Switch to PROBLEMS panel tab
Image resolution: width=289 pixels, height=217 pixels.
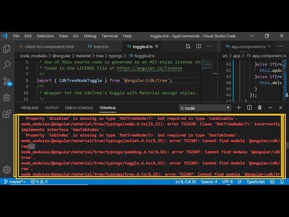tap(30, 108)
